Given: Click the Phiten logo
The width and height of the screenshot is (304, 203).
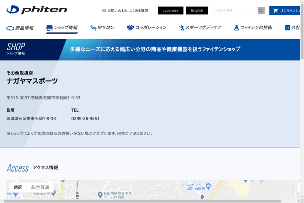Looking at the screenshot, I should tap(37, 10).
